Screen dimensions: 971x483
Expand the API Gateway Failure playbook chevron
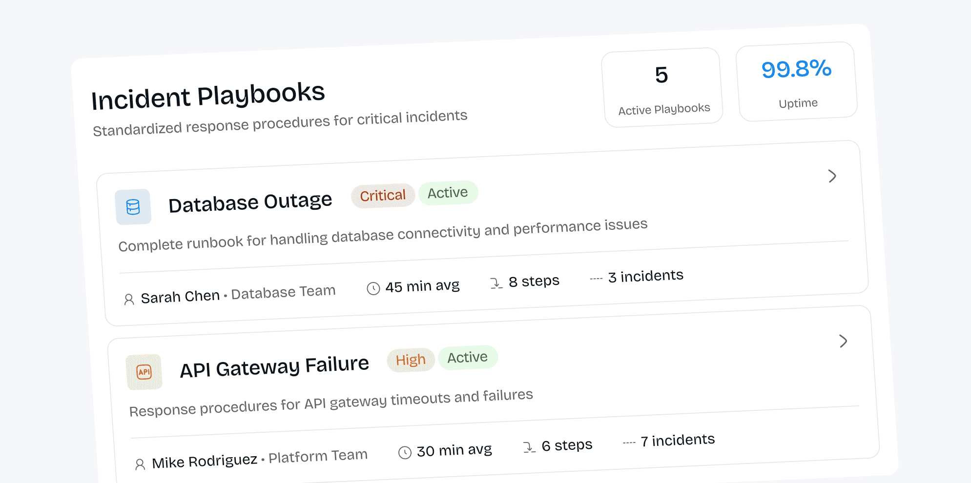tap(843, 341)
